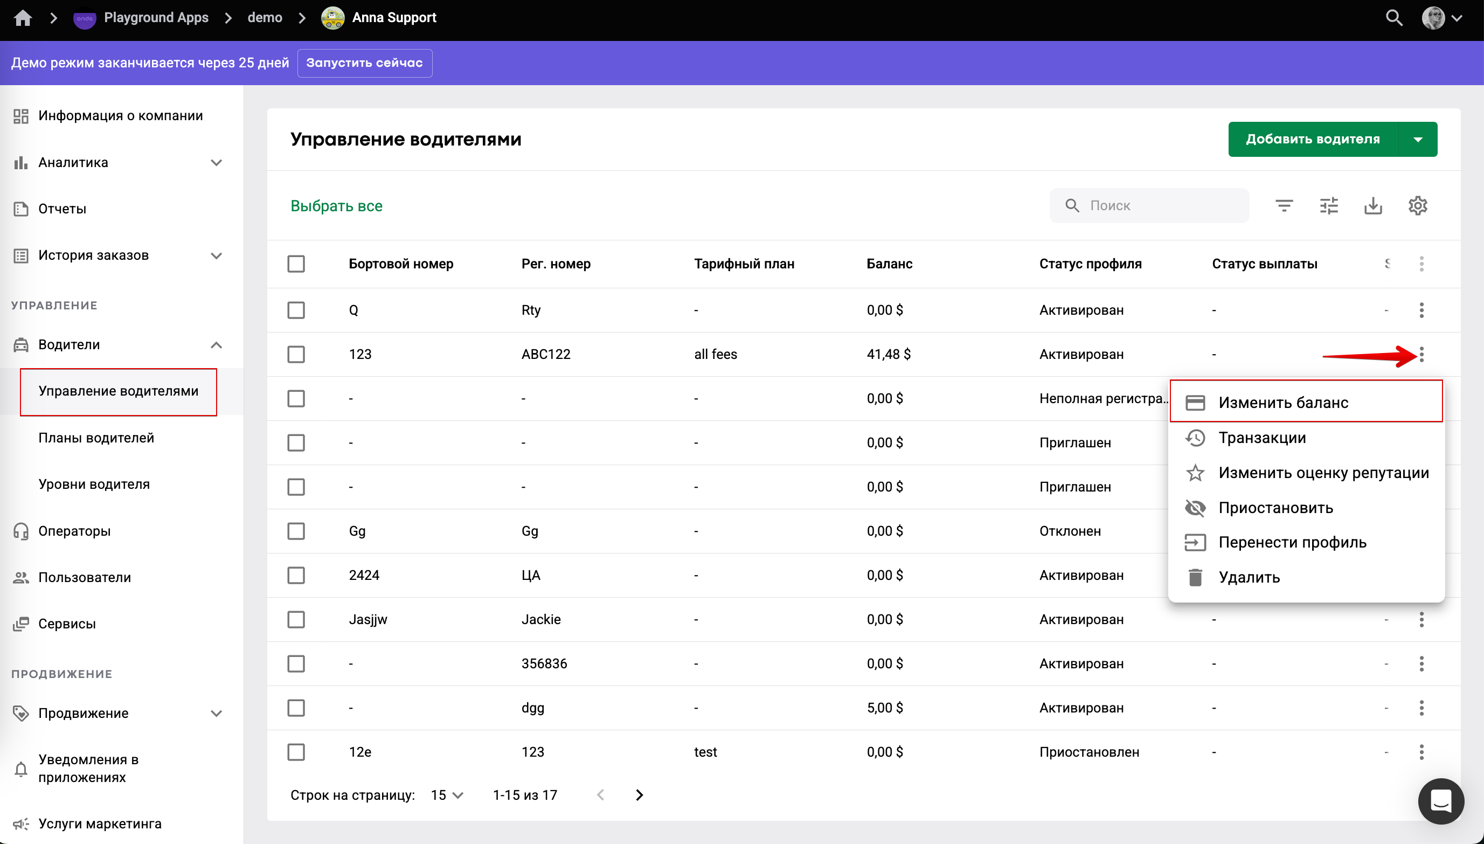Viewport: 1484px width, 844px height.
Task: Open the column tune sliders icon
Action: (1329, 206)
